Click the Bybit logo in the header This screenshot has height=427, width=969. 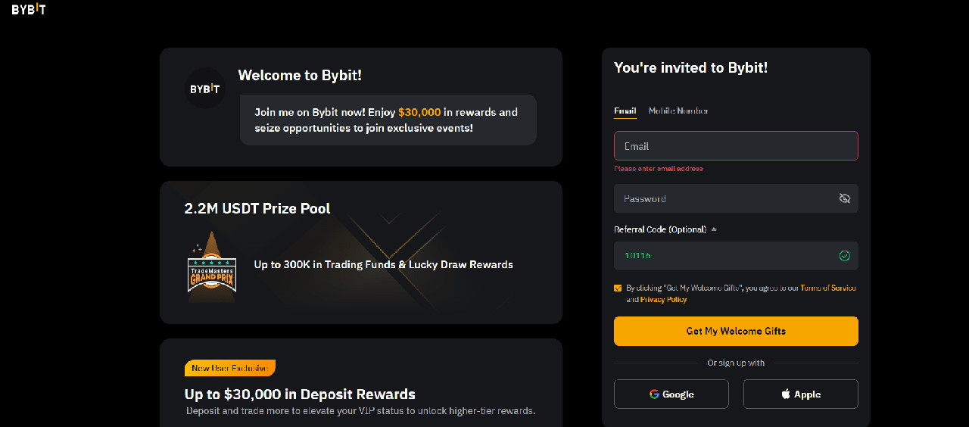[29, 9]
